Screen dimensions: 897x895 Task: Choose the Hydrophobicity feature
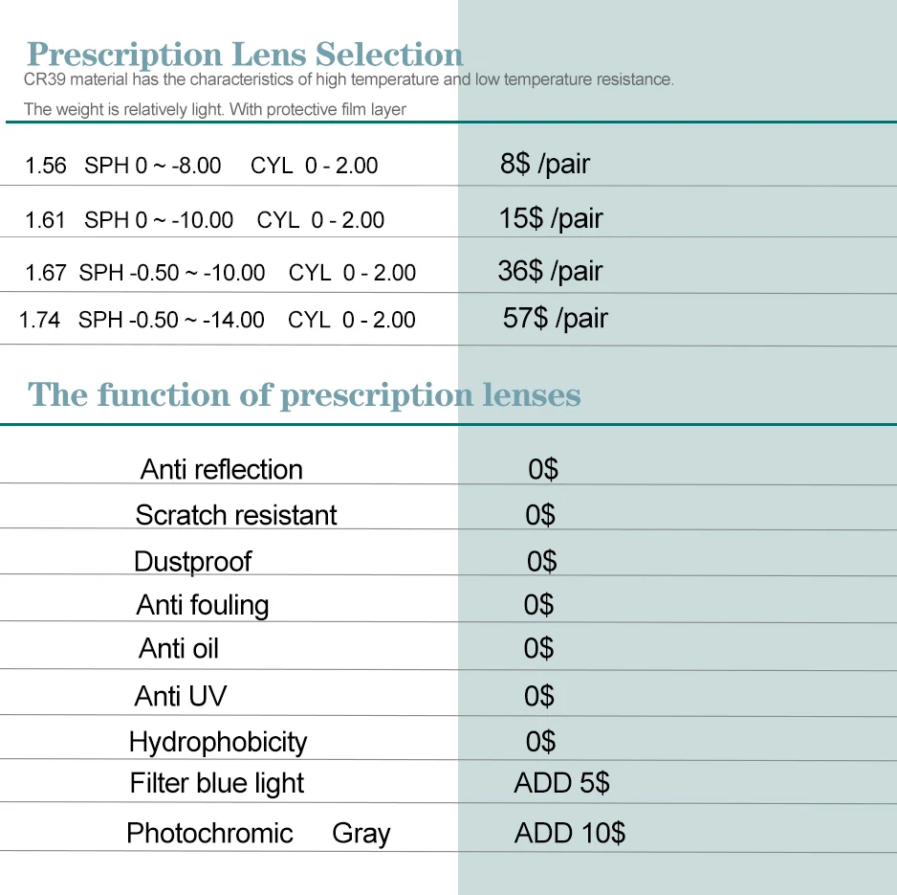click(217, 742)
